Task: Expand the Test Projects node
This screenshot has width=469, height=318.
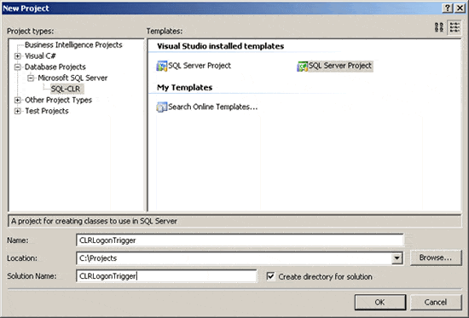Action: (18, 111)
